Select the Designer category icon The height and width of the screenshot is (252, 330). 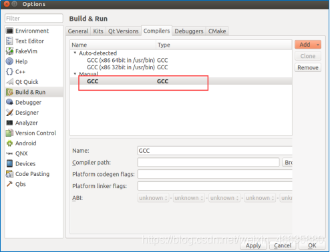[9, 113]
